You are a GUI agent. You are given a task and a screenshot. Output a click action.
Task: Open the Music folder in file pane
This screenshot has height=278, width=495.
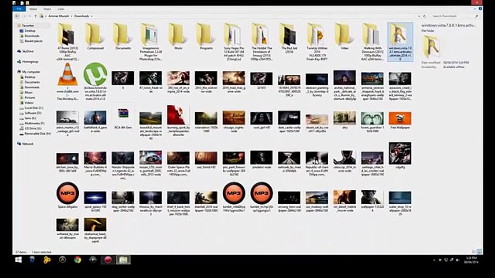click(x=178, y=36)
